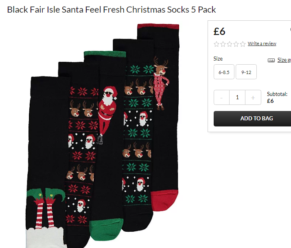Screen dimensions: 291x248
Task: Click the first rating star
Action: [217, 44]
